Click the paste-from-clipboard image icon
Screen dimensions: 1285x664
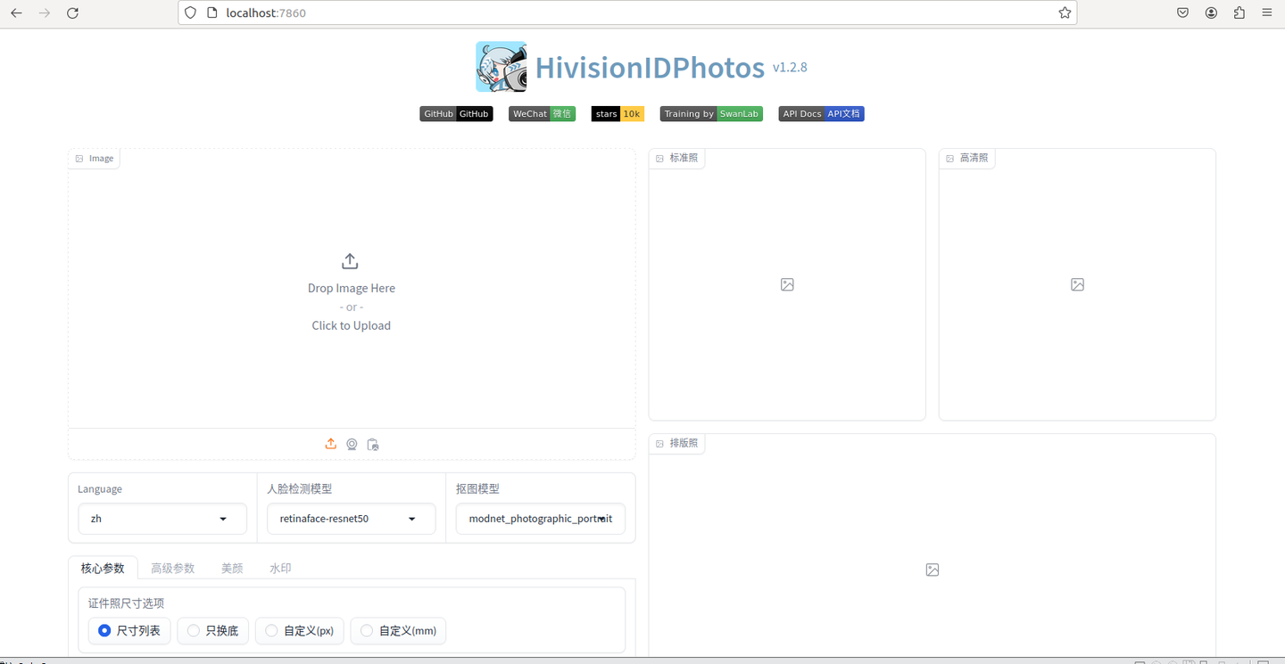point(373,443)
